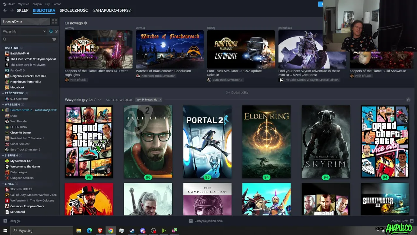Image resolution: width=417 pixels, height=235 pixels.
Task: Open the Wyświetl menu
Action: 24,4
